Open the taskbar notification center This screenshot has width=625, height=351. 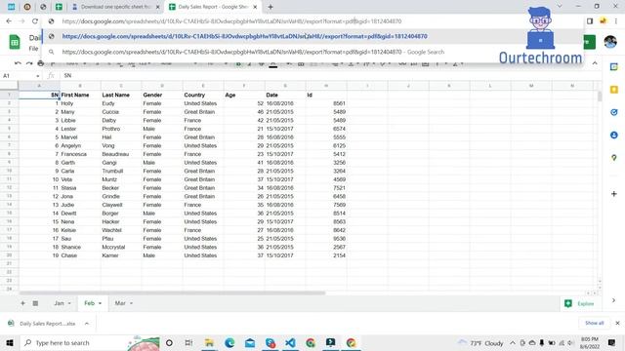(612, 342)
